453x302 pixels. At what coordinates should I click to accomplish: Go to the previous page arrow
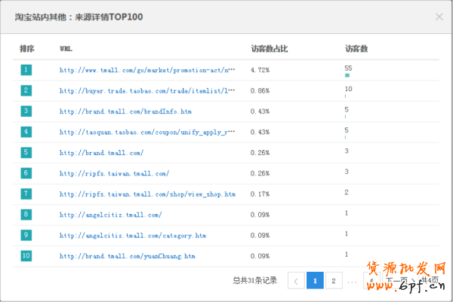tap(296, 281)
